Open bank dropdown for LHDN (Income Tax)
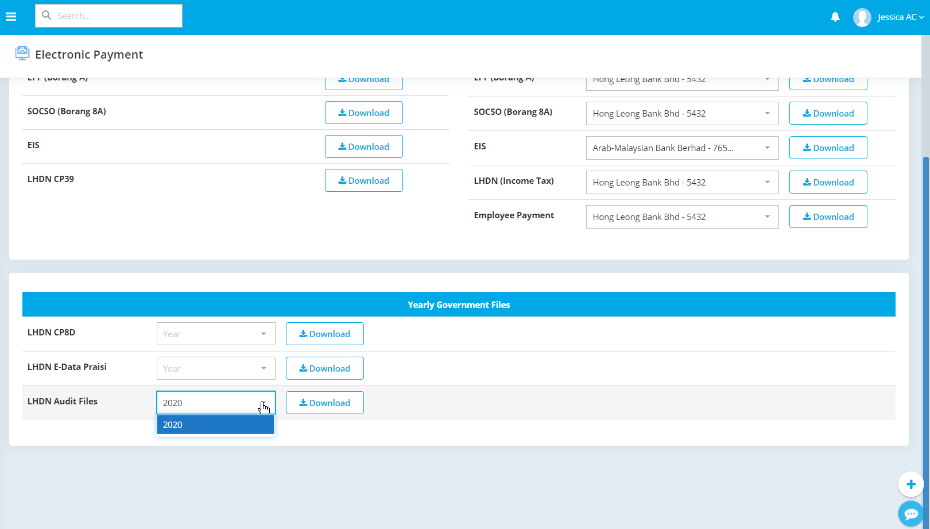The image size is (930, 529). click(x=682, y=182)
